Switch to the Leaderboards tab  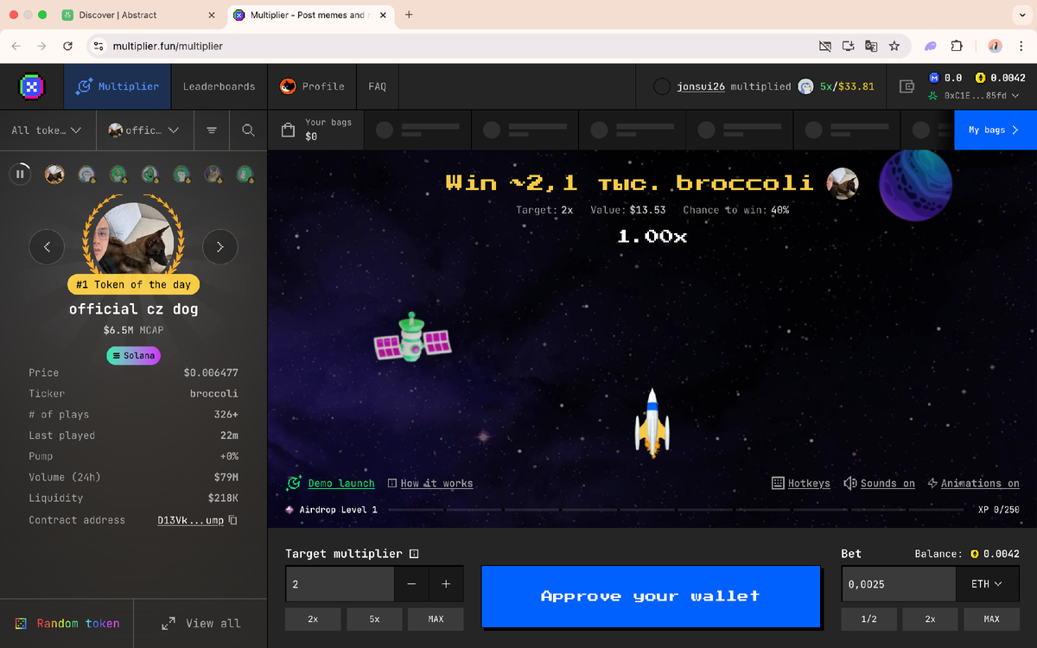(219, 86)
